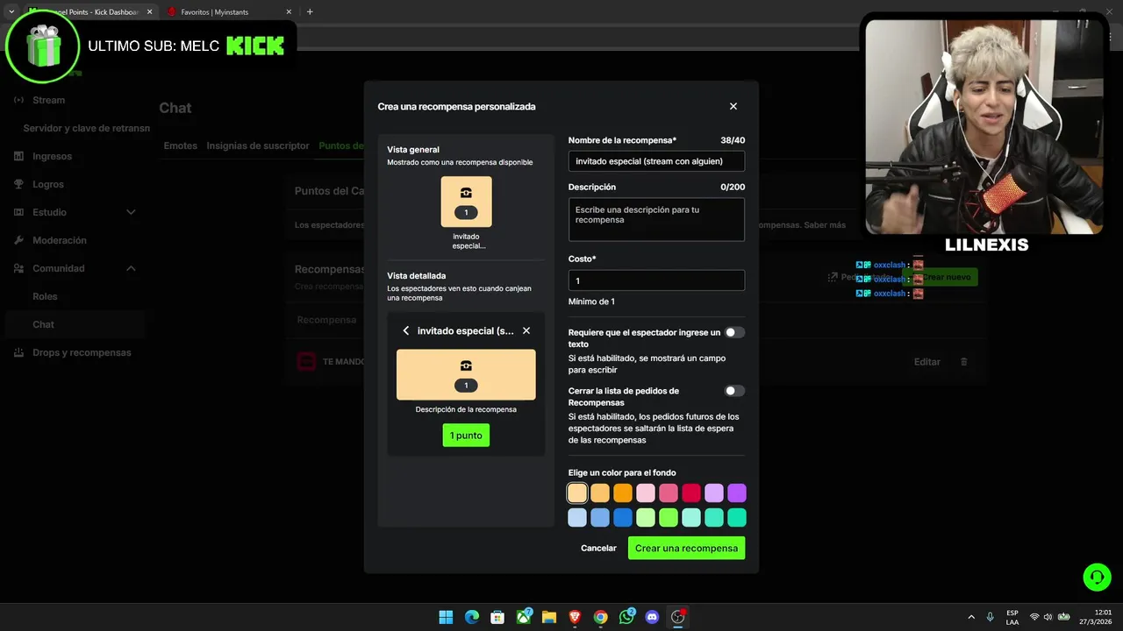Click the phone icon in overview thumbnail

[466, 193]
